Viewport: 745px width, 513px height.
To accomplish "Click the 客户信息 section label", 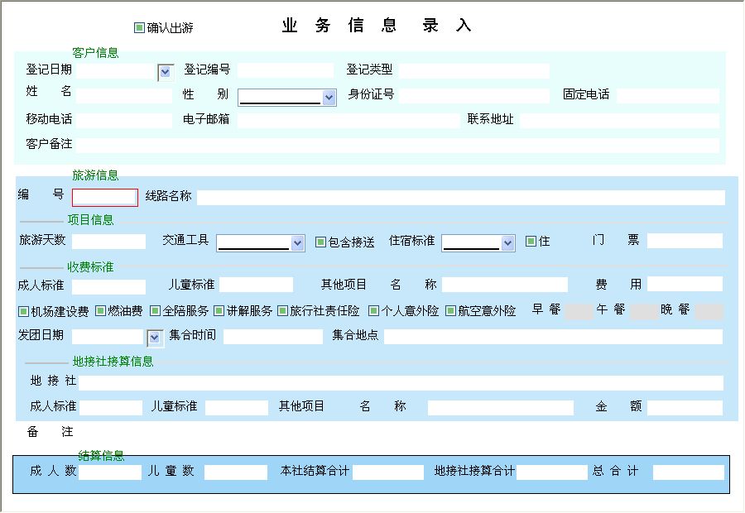I will click(x=95, y=53).
